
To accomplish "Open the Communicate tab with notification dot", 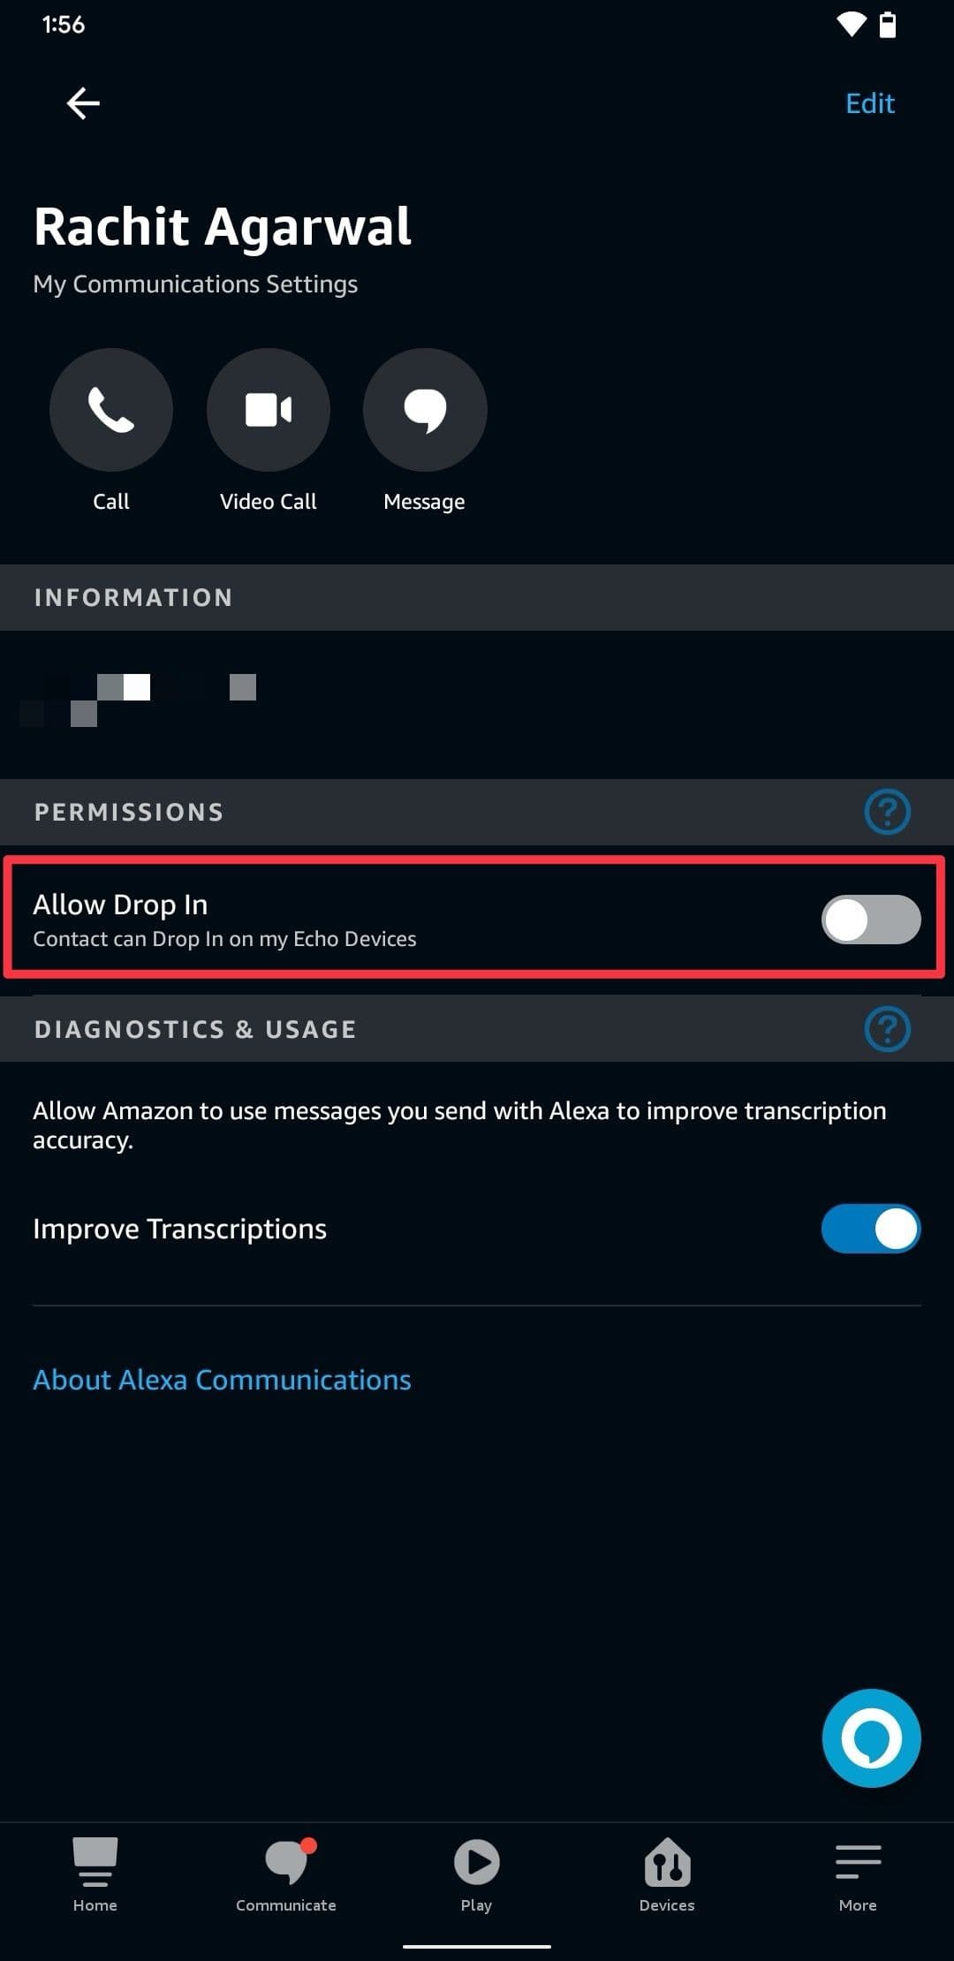I will point(286,1881).
